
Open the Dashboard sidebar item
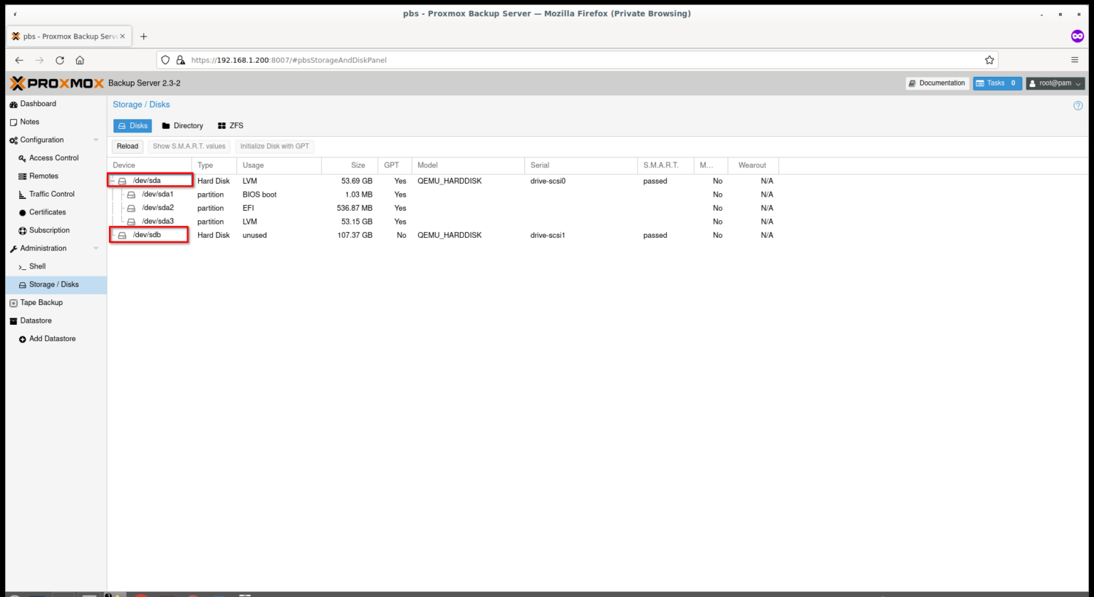tap(38, 104)
